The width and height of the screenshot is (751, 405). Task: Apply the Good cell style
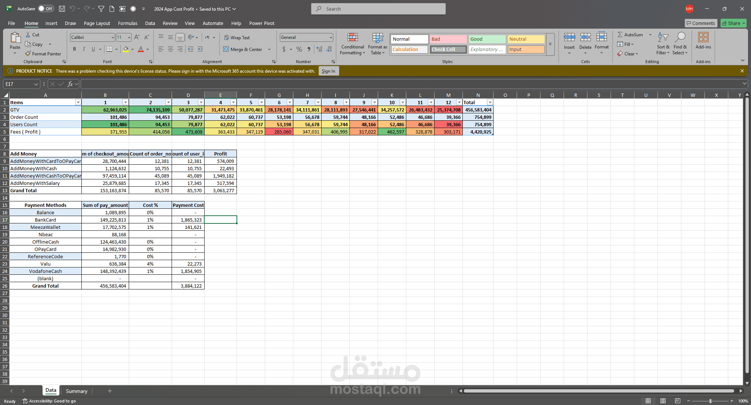click(x=487, y=39)
